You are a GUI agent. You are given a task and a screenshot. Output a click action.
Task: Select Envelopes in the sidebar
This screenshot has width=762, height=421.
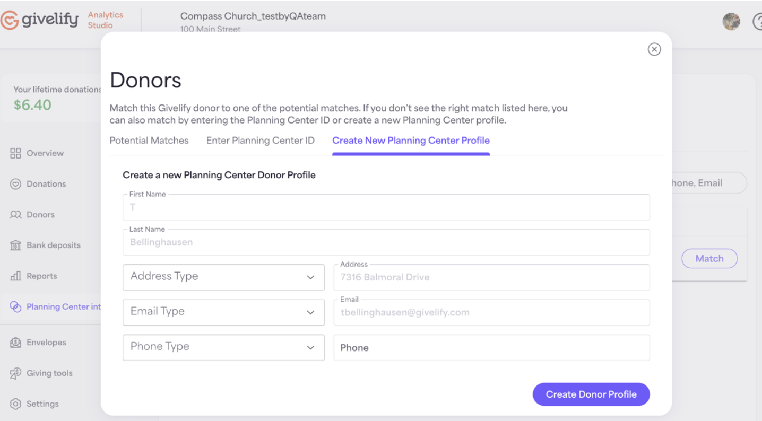46,343
